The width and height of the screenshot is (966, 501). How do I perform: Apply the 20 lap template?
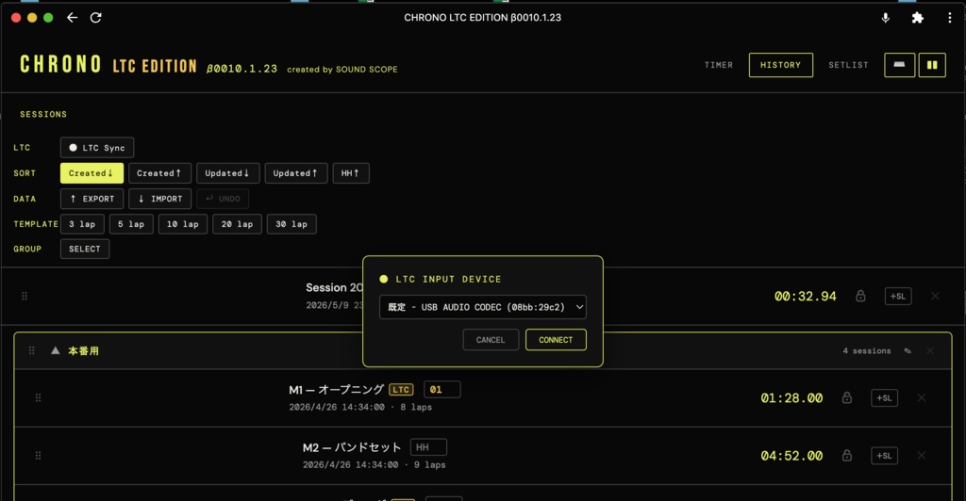(237, 224)
